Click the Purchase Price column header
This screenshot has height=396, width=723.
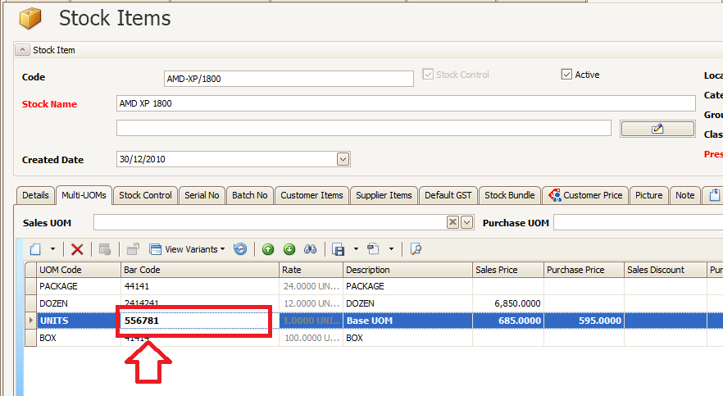[x=584, y=270]
